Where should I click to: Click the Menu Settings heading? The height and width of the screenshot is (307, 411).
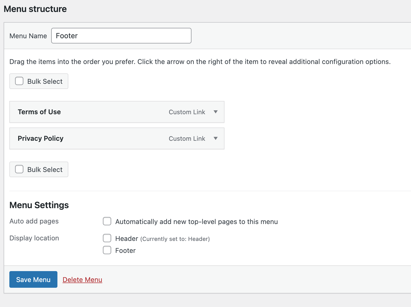[x=39, y=205]
